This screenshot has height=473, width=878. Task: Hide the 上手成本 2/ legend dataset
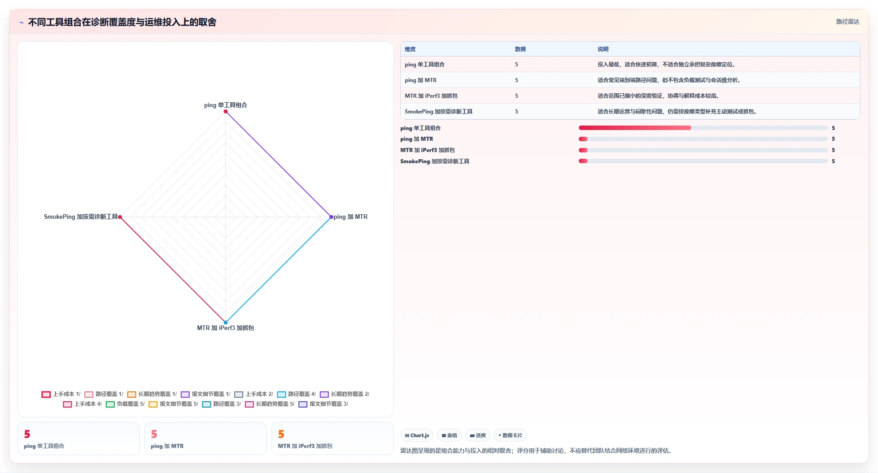pyautogui.click(x=253, y=394)
